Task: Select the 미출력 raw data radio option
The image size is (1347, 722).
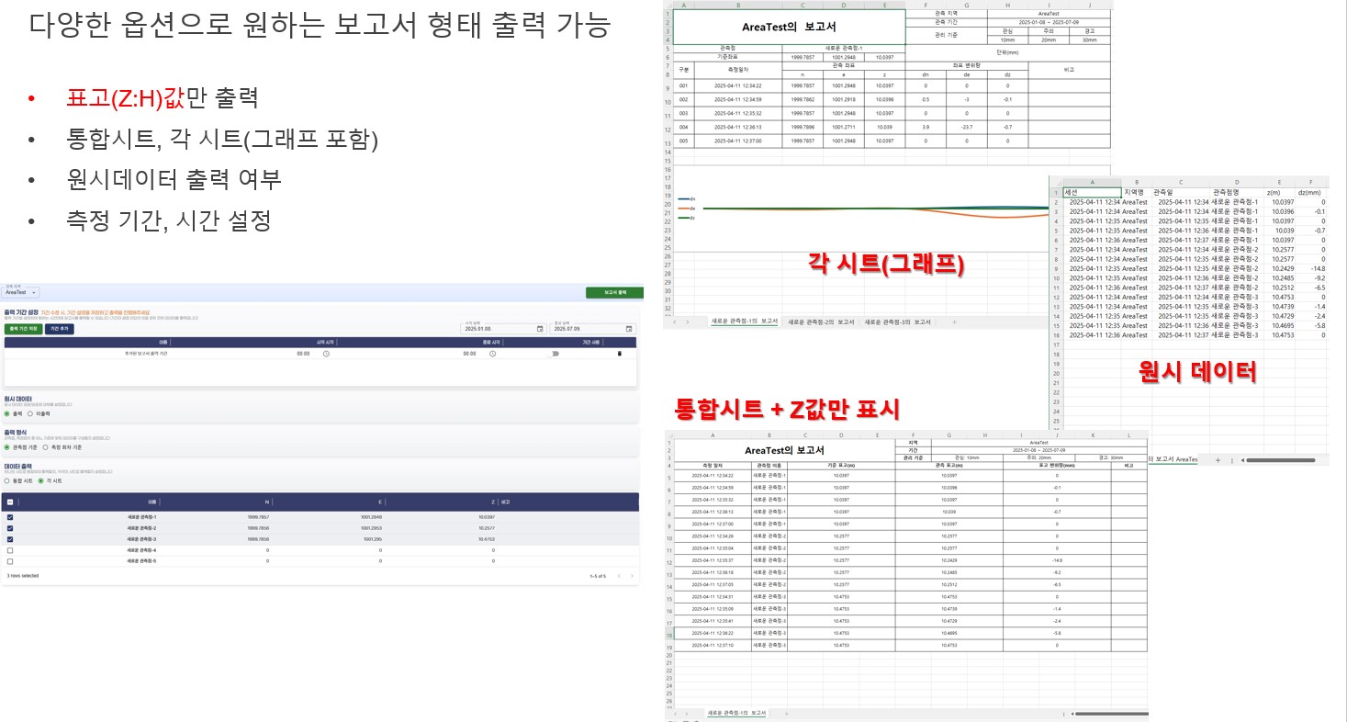Action: point(30,414)
